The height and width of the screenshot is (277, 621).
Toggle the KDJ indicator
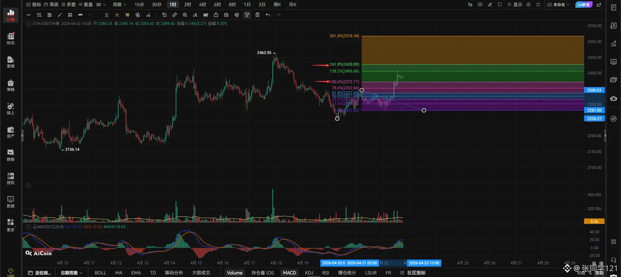(x=309, y=273)
